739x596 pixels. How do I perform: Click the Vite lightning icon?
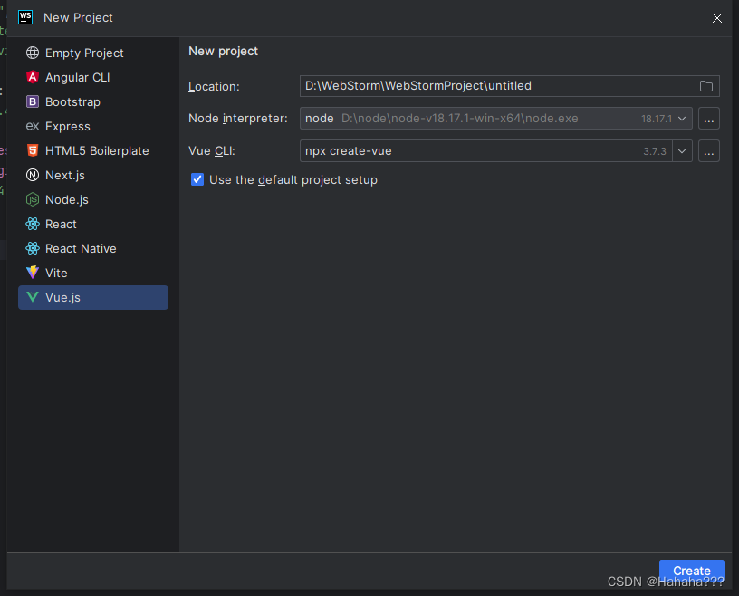tap(33, 273)
